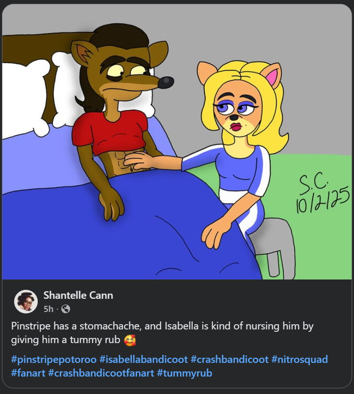Open the #nitrosquad hashtag
The width and height of the screenshot is (354, 394).
[299, 359]
